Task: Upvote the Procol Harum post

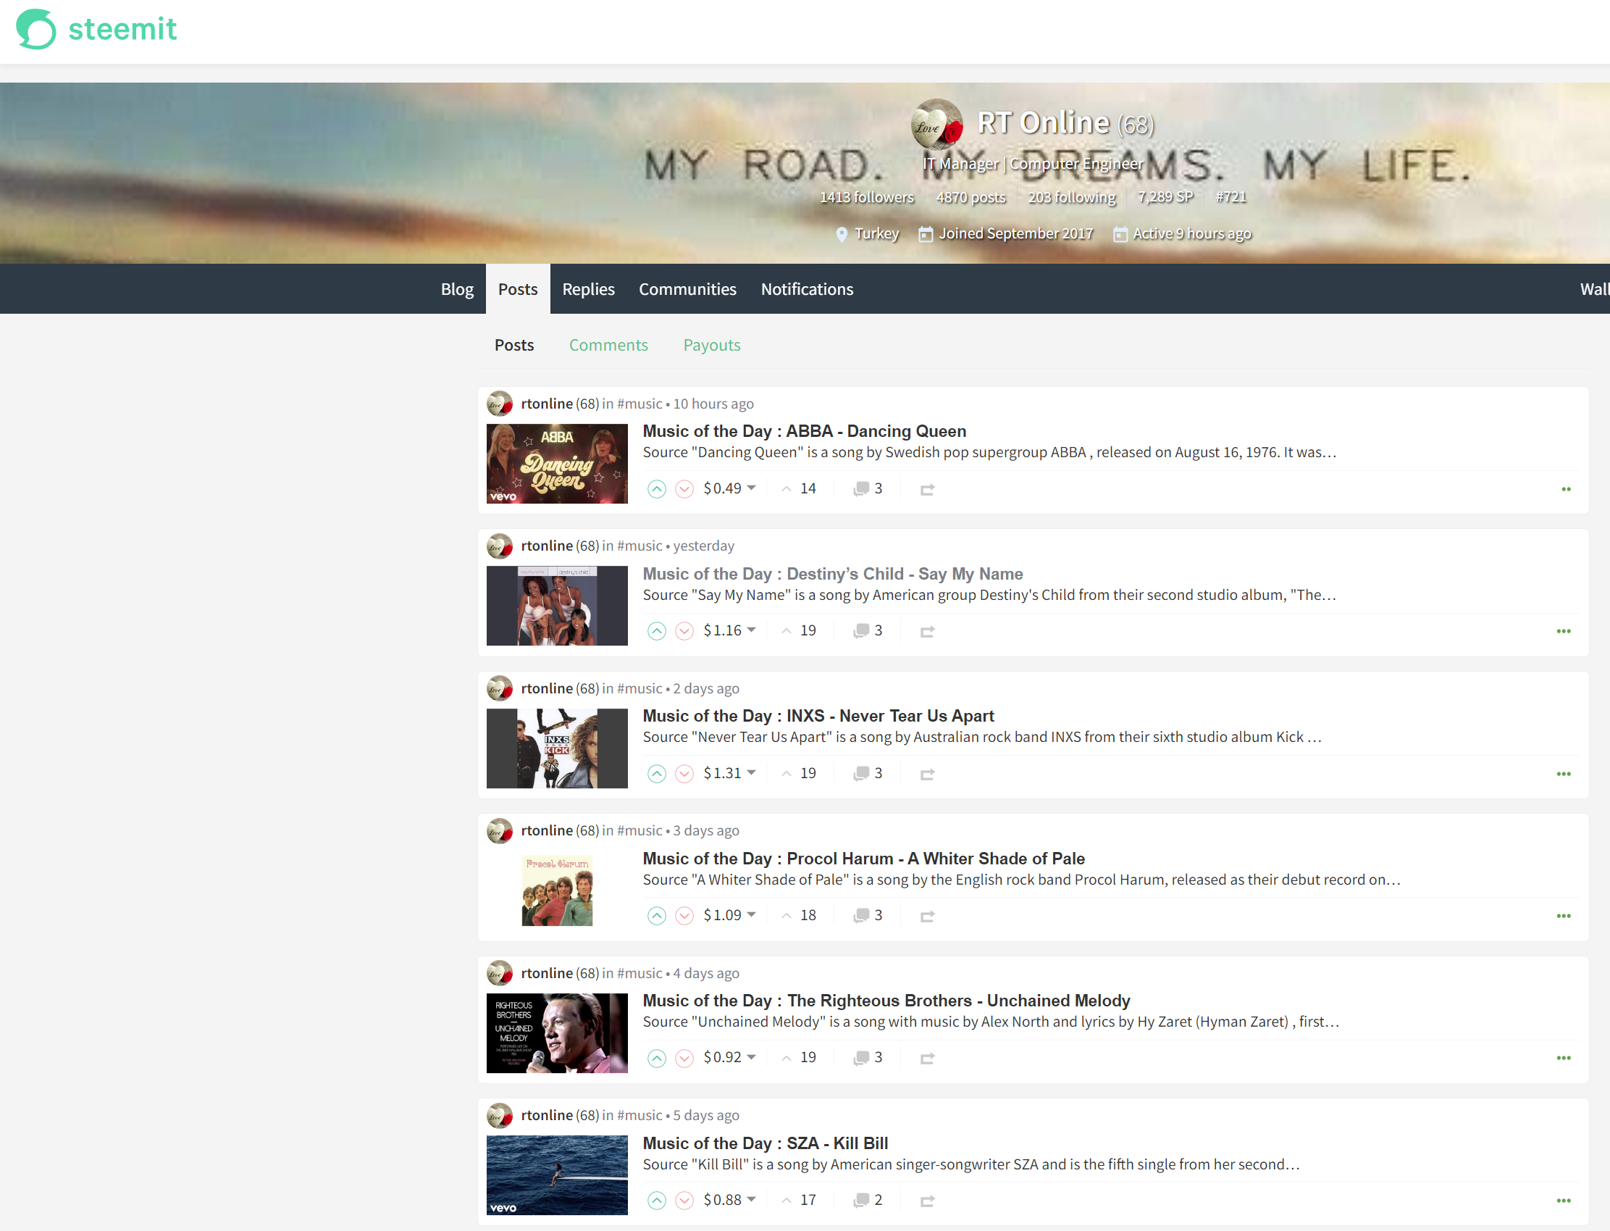Action: coord(656,916)
